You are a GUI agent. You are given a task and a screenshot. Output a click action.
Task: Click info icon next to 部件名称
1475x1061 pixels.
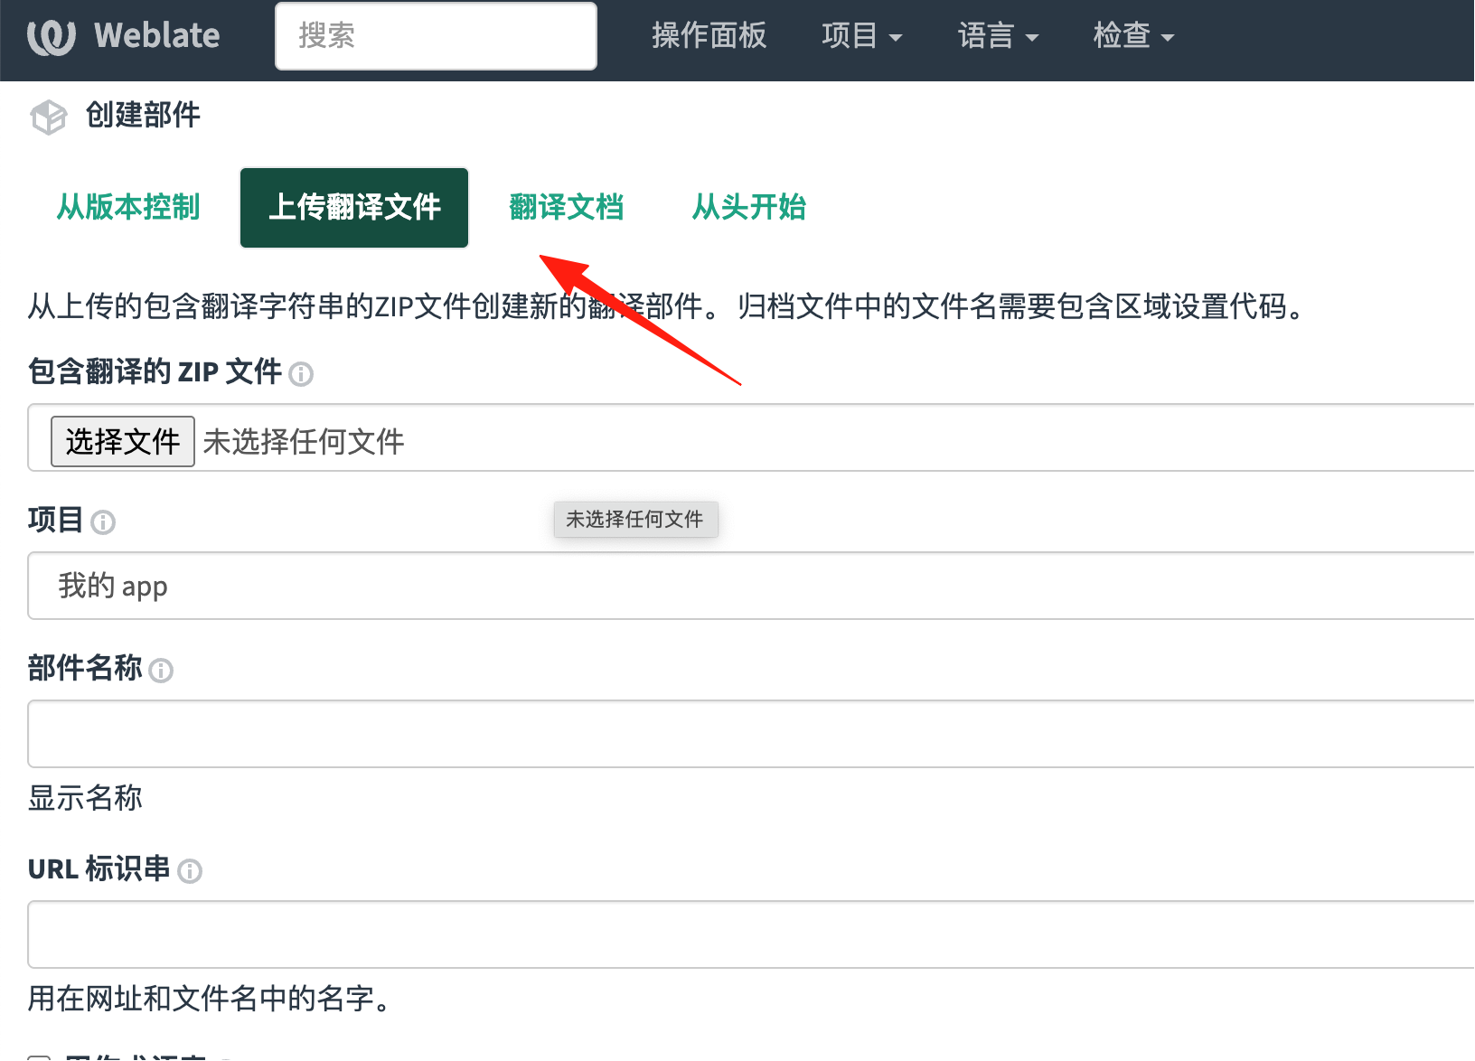click(161, 671)
